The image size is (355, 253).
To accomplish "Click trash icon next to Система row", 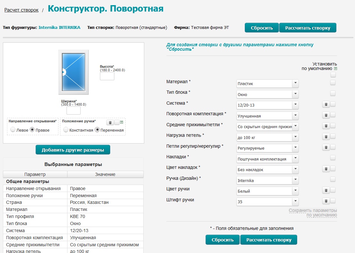I will (326, 104).
